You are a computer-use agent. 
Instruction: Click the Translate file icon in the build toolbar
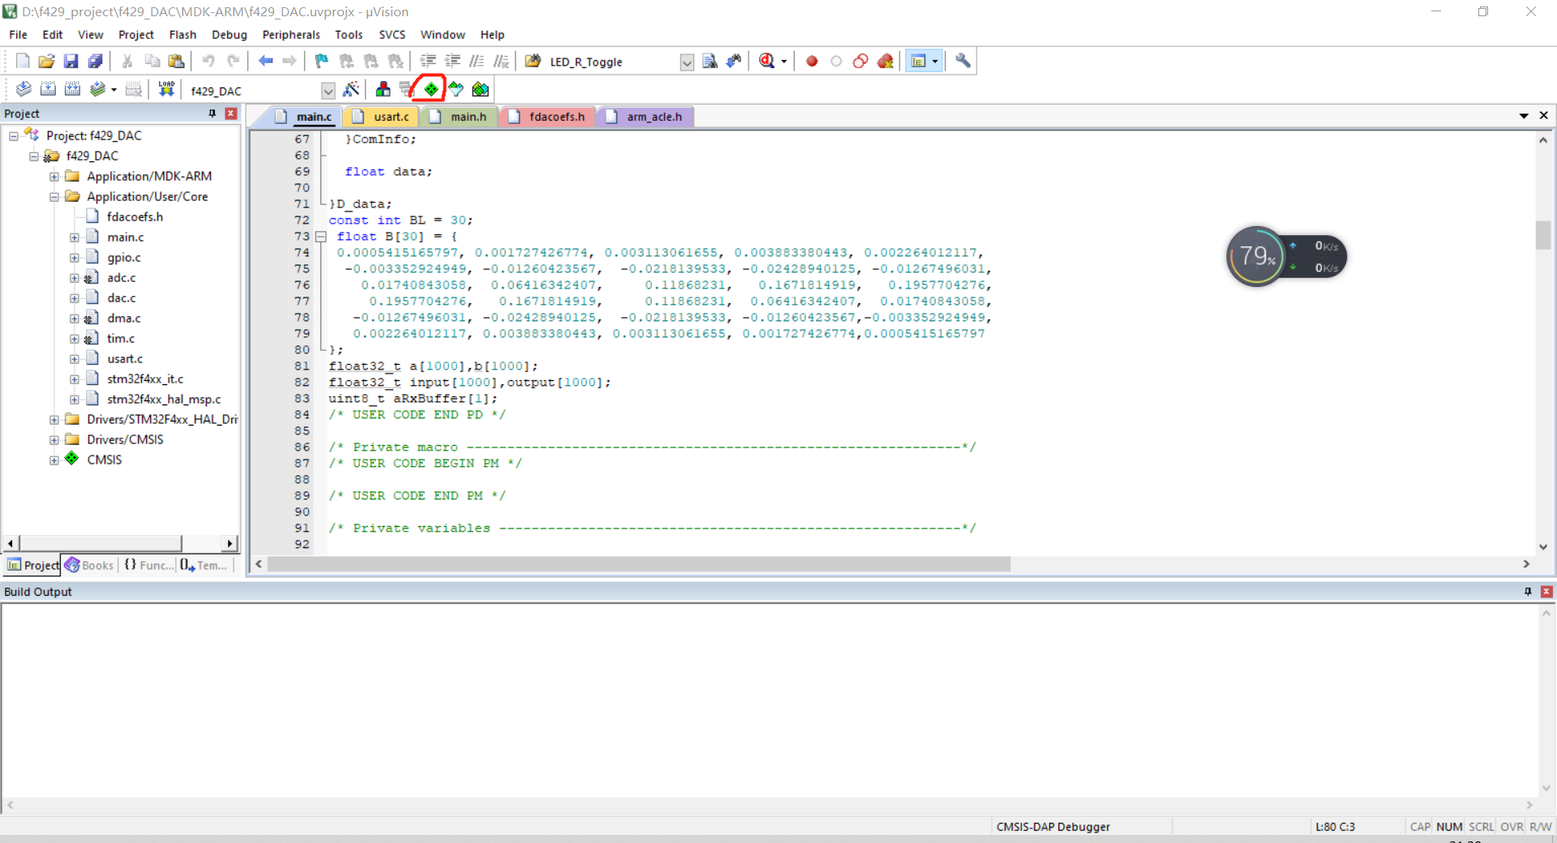click(x=24, y=89)
